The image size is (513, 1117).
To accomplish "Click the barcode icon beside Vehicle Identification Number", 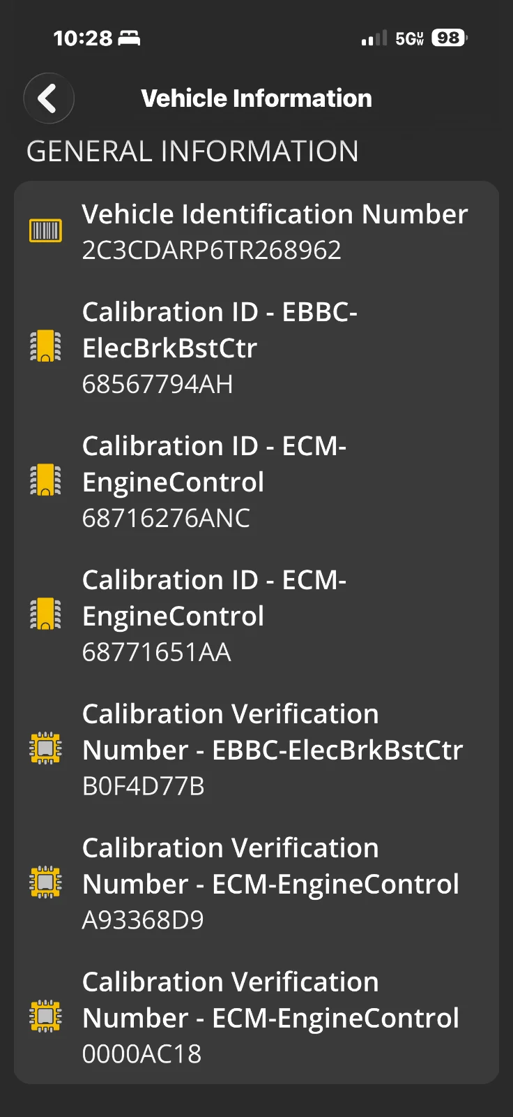I will click(45, 231).
